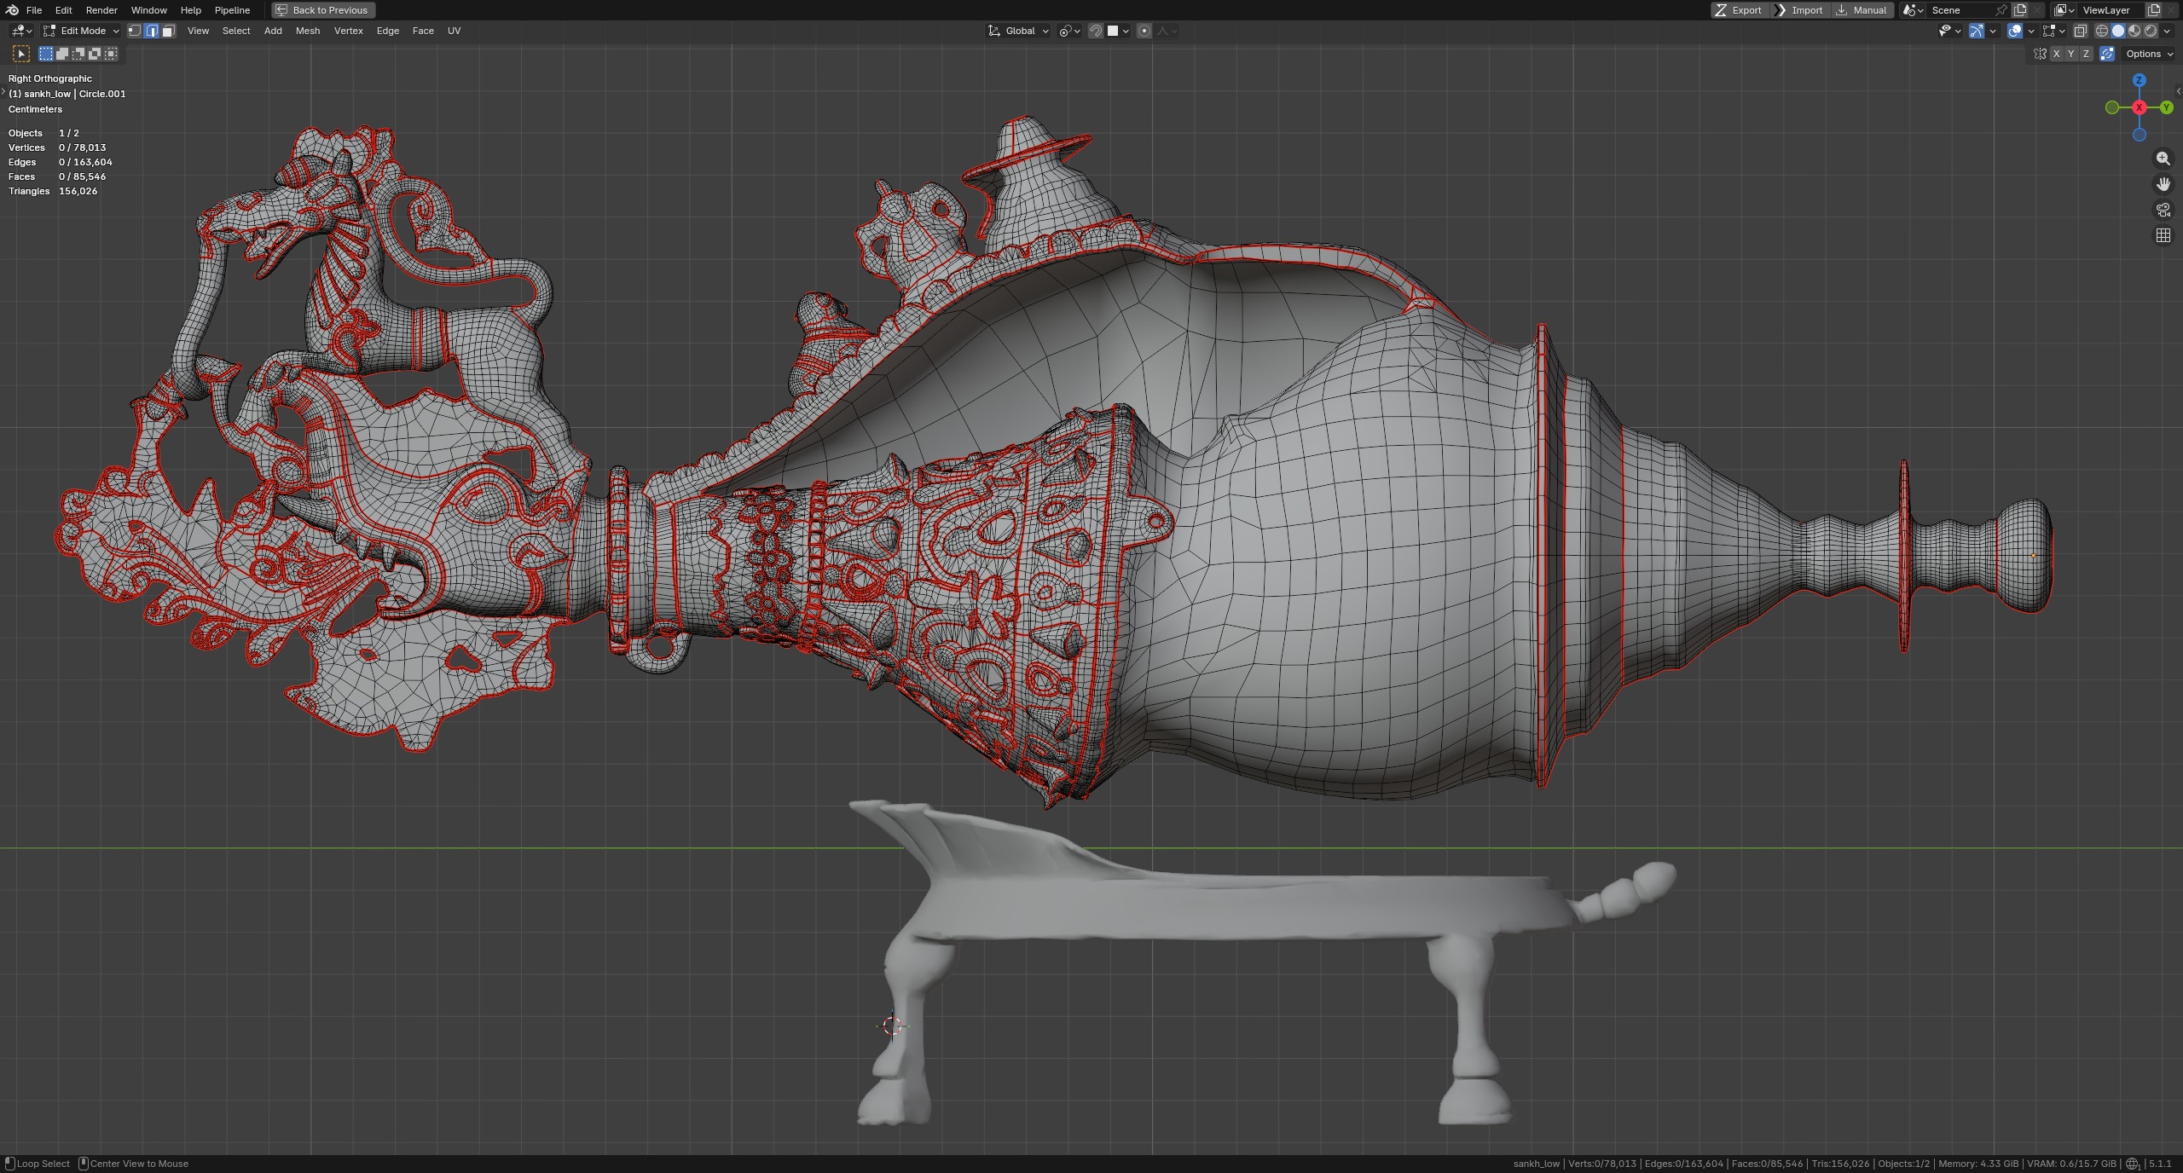2183x1173 pixels.
Task: Toggle Y axis mesh mirror
Action: [2071, 54]
